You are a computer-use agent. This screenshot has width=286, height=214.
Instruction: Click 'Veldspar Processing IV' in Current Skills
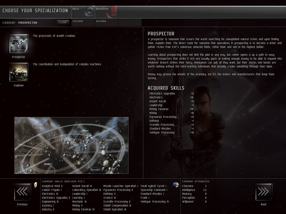coord(155,202)
